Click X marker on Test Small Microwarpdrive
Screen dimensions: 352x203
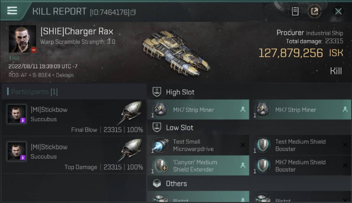[x=243, y=145]
